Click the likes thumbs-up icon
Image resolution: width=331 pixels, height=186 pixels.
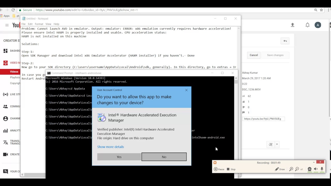pyautogui.click(x=243, y=102)
